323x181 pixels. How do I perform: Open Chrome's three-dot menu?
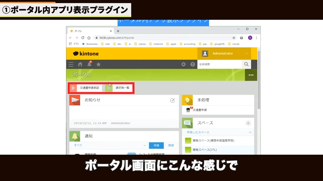256,38
